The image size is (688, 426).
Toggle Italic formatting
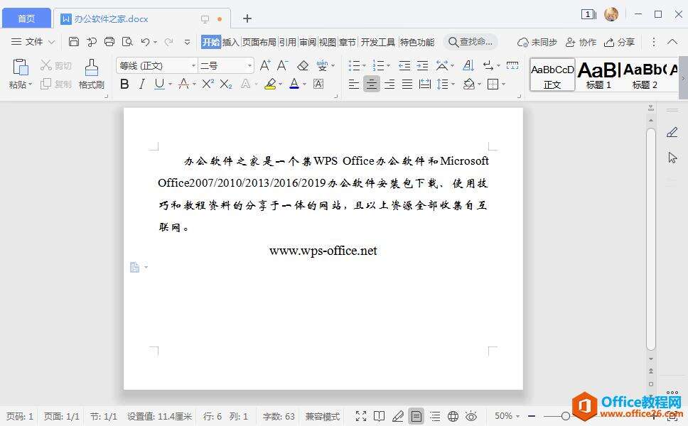coord(141,84)
